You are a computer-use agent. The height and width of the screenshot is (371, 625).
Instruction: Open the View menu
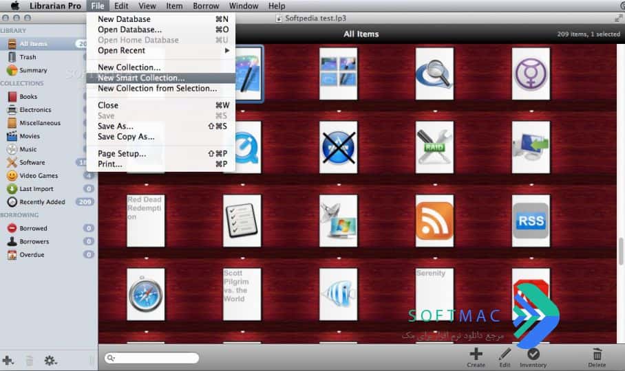[x=147, y=6]
